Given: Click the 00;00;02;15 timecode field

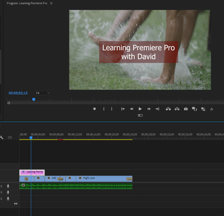Looking at the screenshot, I should pos(18,93).
